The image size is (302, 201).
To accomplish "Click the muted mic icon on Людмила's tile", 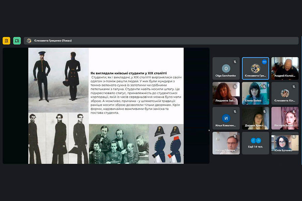I will pyautogui.click(x=235, y=86).
